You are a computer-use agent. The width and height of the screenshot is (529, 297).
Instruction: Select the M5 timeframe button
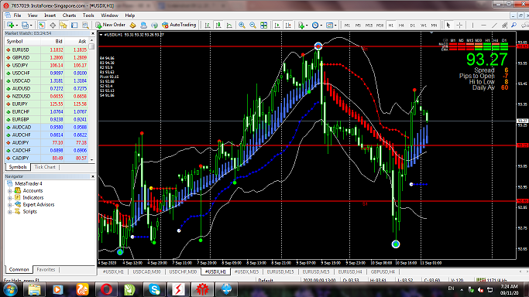[358, 26]
